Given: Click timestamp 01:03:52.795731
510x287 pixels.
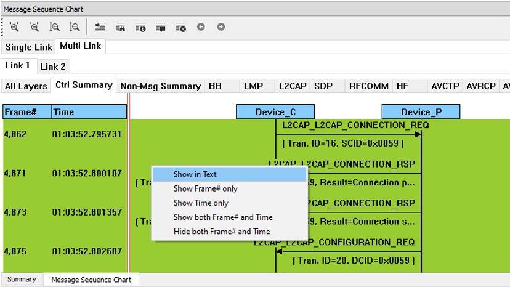Looking at the screenshot, I should (87, 134).
